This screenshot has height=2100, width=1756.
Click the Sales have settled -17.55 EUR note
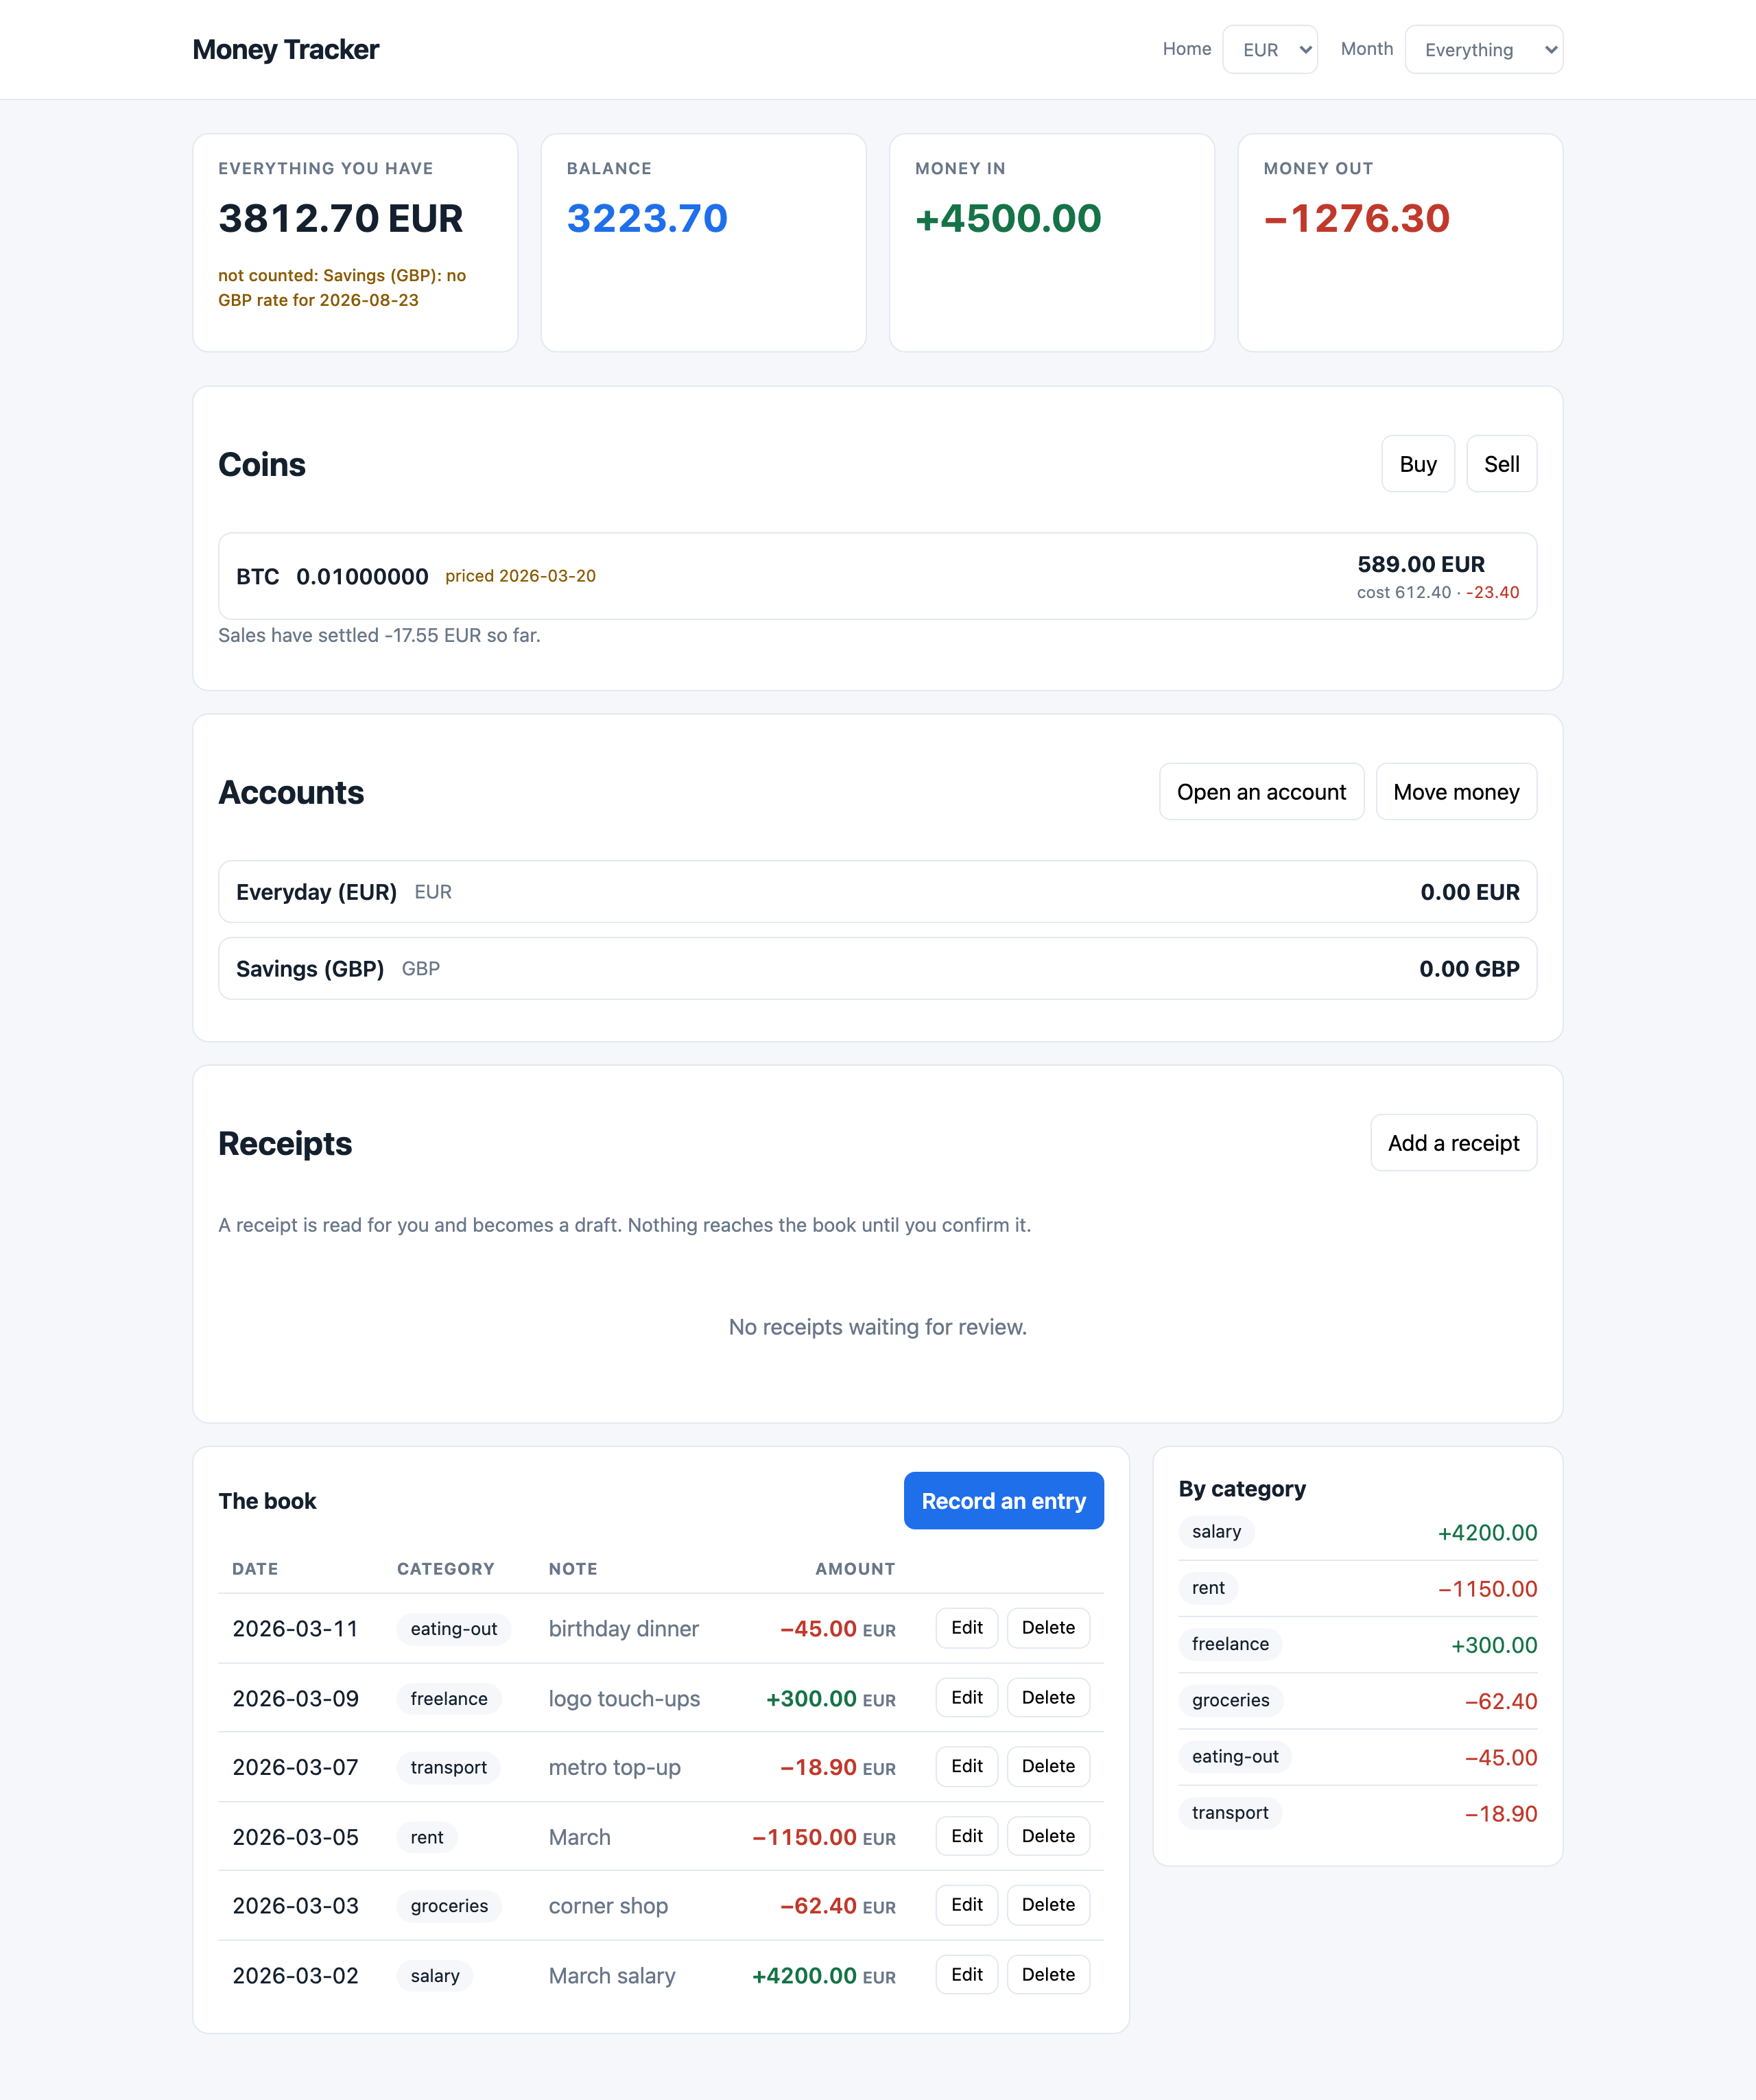[x=379, y=635]
